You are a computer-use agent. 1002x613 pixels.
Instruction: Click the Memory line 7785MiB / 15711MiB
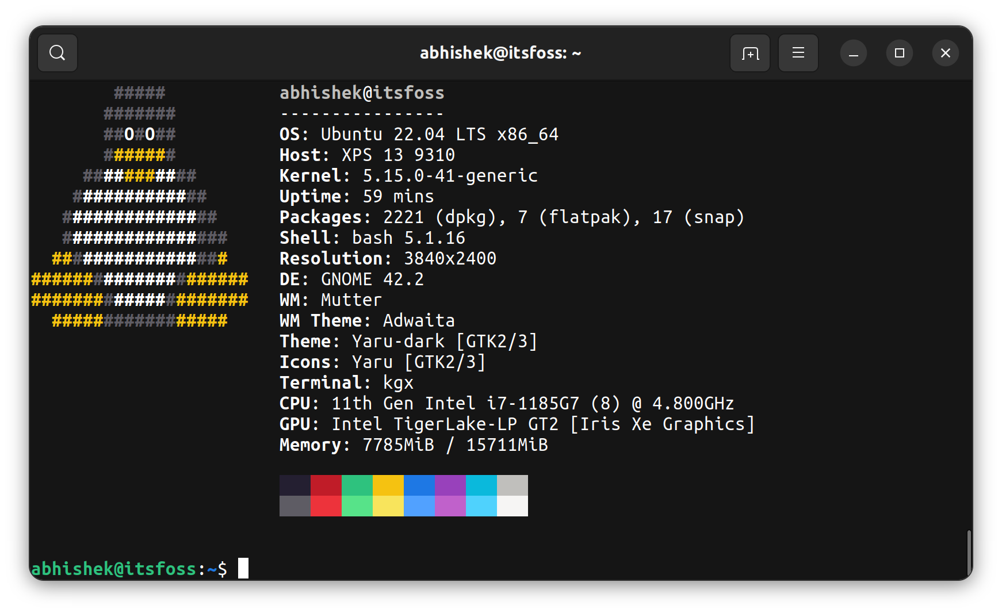[414, 445]
